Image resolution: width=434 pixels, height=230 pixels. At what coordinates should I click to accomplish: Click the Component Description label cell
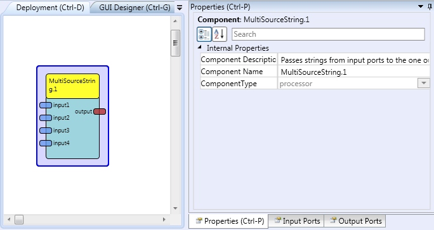(x=239, y=60)
